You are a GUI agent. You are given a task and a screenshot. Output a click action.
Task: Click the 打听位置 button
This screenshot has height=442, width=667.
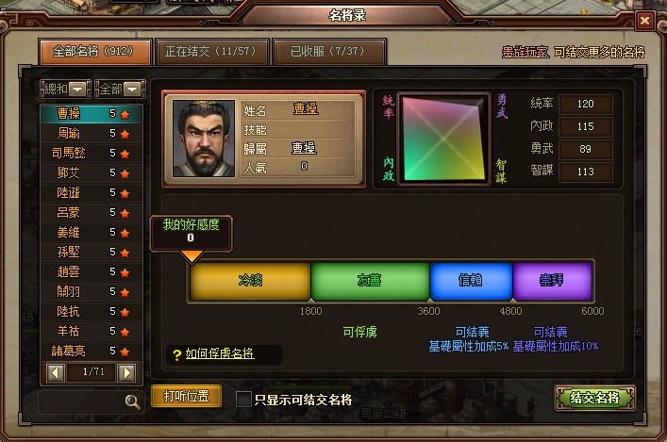coord(186,396)
